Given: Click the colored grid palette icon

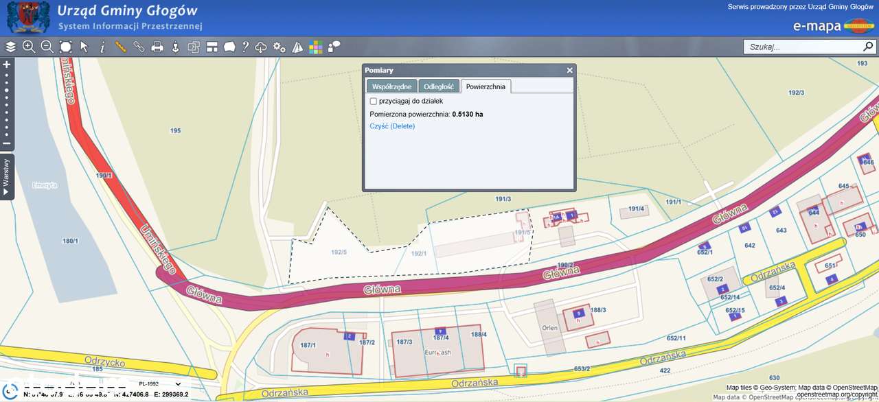Looking at the screenshot, I should (315, 47).
